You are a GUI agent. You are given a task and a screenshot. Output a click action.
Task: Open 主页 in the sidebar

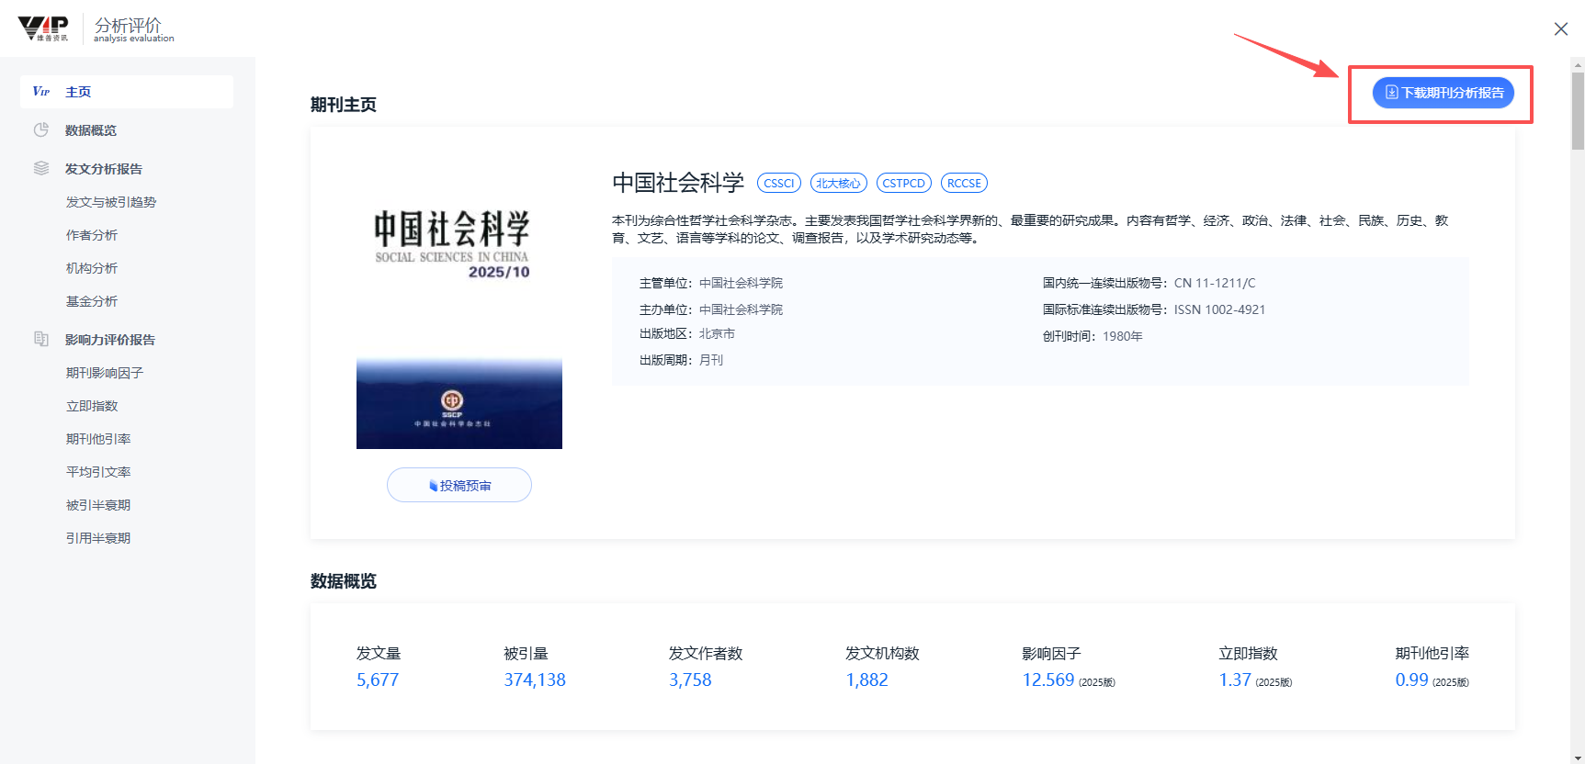point(127,92)
